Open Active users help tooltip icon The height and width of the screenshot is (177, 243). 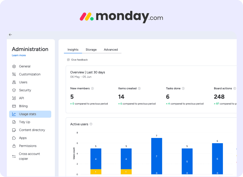coord(91,124)
